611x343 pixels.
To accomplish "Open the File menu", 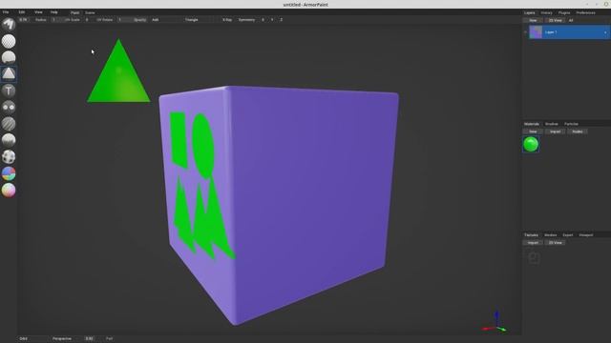I will (x=6, y=12).
